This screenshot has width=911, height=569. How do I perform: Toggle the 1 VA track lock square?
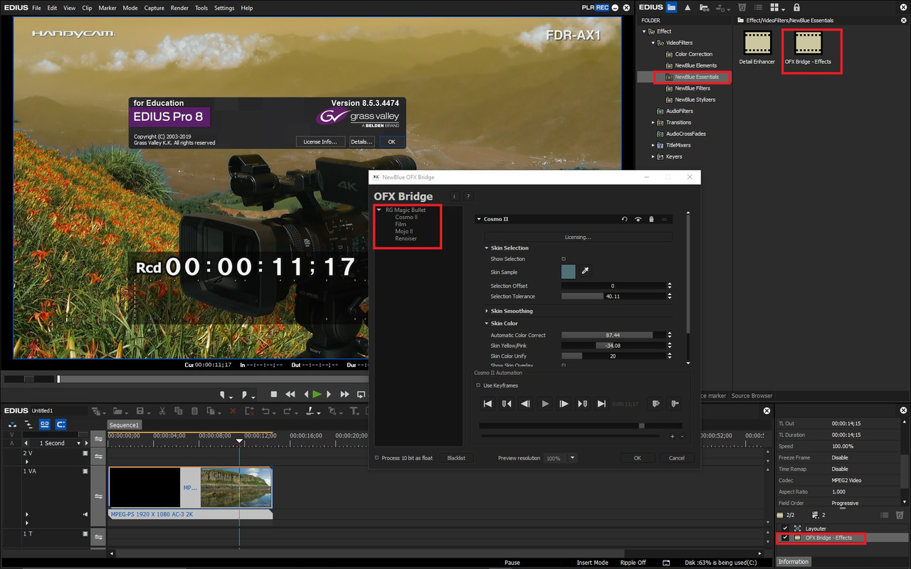click(x=85, y=471)
